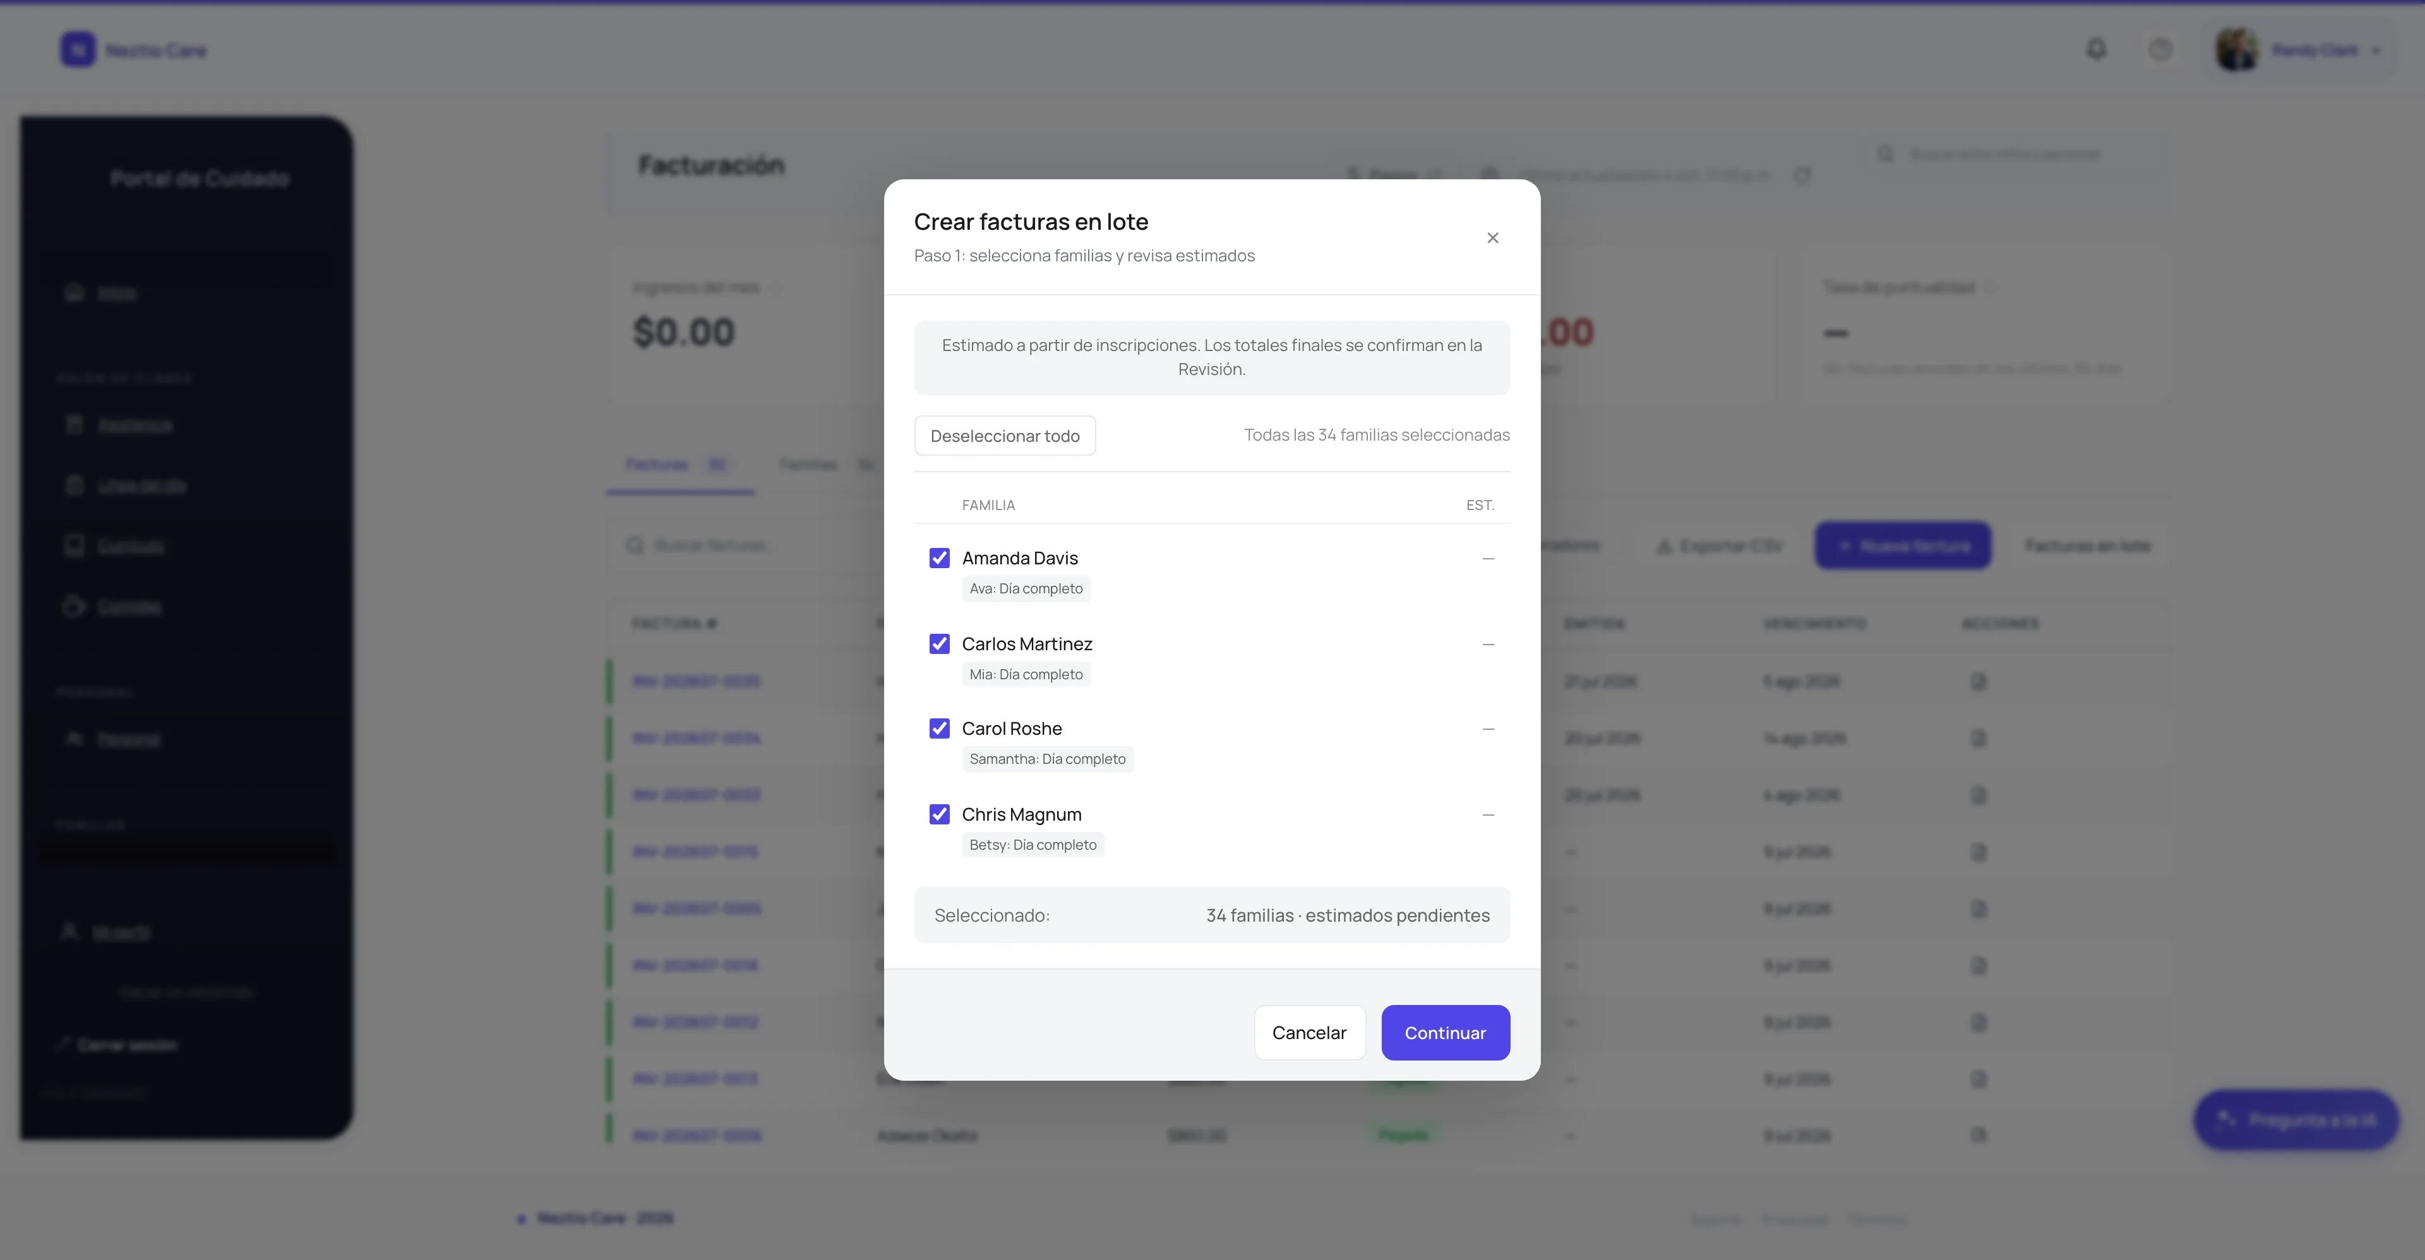Click the refresh icon in the Facturación header
This screenshot has height=1260, width=2425.
tap(1801, 176)
